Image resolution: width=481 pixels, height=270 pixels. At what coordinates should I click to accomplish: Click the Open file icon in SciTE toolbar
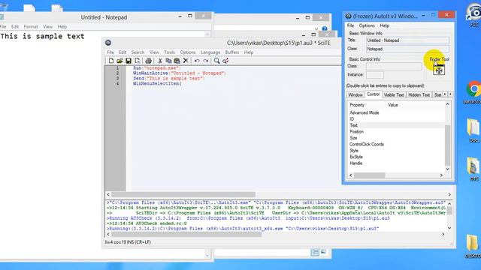click(x=119, y=61)
